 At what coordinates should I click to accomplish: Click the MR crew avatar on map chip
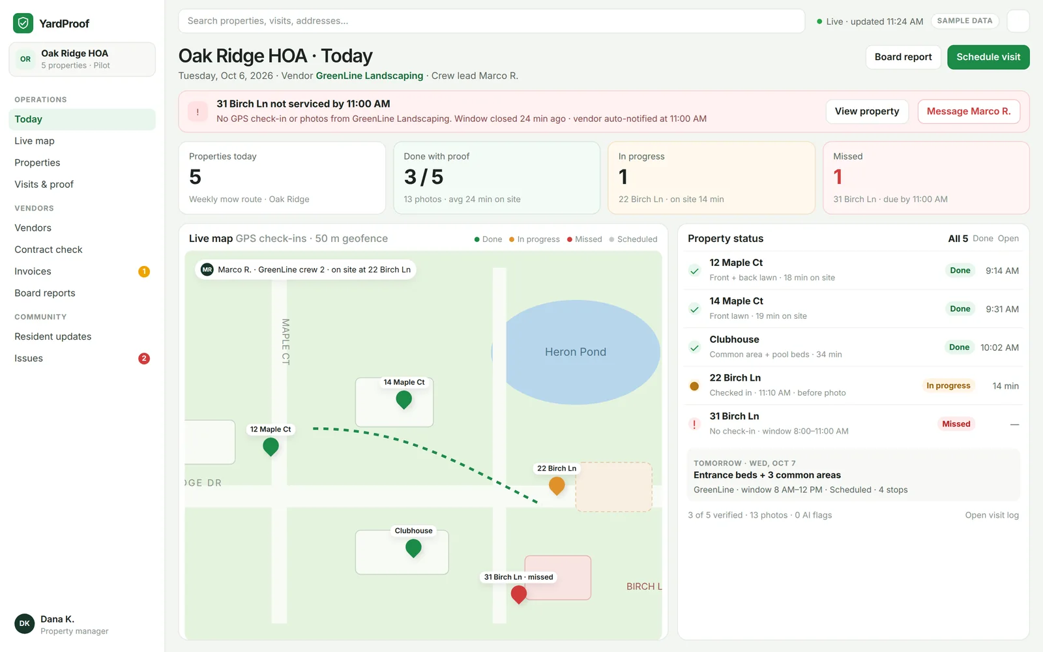point(207,270)
